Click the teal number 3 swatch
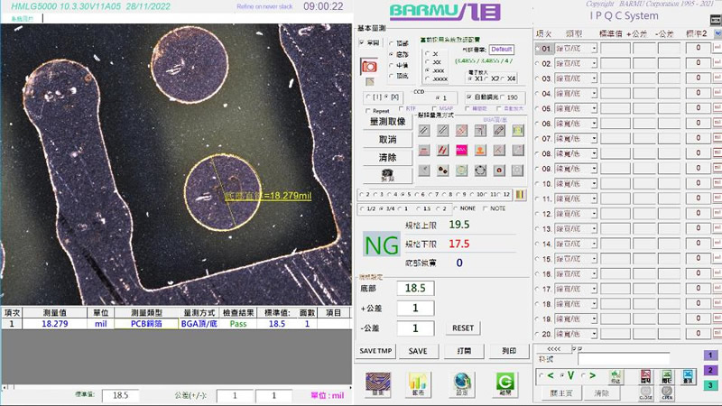Screen dimensions: 722x406 click(x=709, y=386)
